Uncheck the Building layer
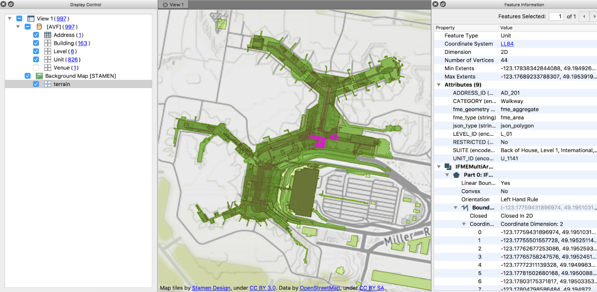 pos(36,43)
